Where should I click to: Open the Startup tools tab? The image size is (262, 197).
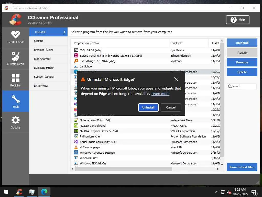48,41
